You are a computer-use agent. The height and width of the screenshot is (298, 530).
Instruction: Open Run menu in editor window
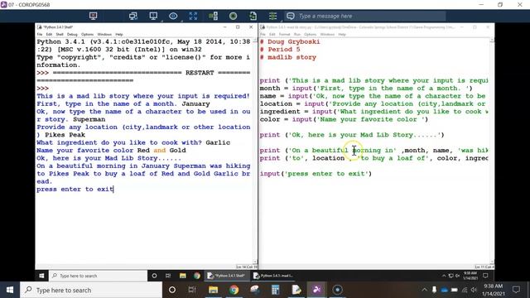[x=297, y=35]
